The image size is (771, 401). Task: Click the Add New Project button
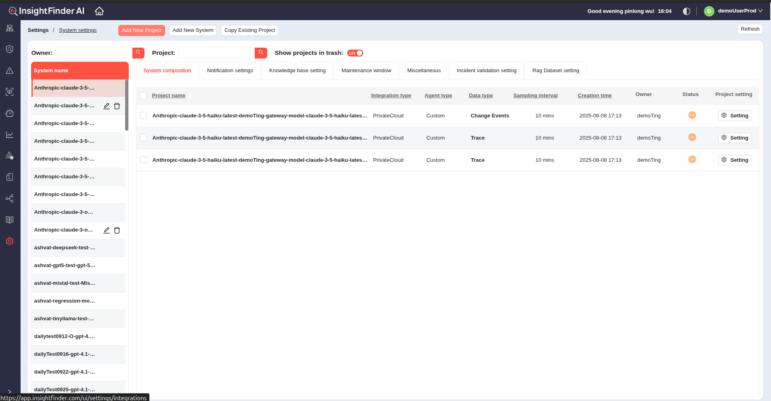coord(141,30)
